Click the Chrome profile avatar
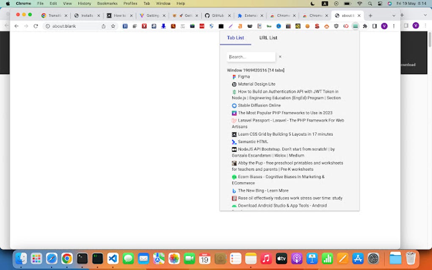Viewport: 432px width, 270px height. tap(384, 26)
